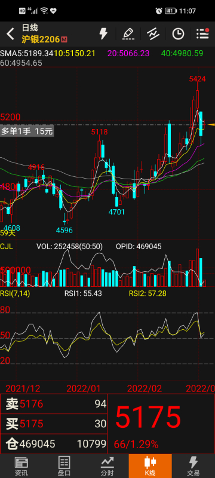215x478 pixels.
Task: Open the clock period selector icon
Action: (x=178, y=34)
